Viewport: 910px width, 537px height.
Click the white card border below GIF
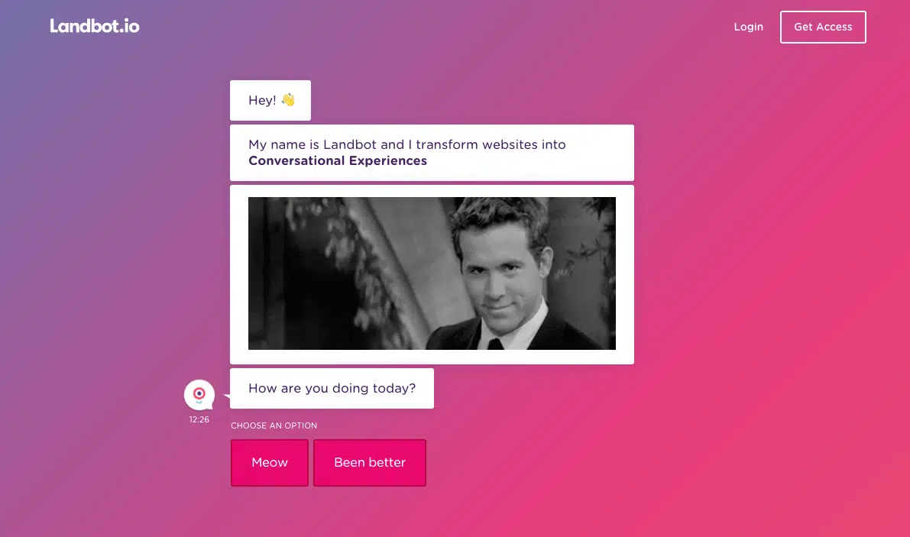click(x=432, y=357)
